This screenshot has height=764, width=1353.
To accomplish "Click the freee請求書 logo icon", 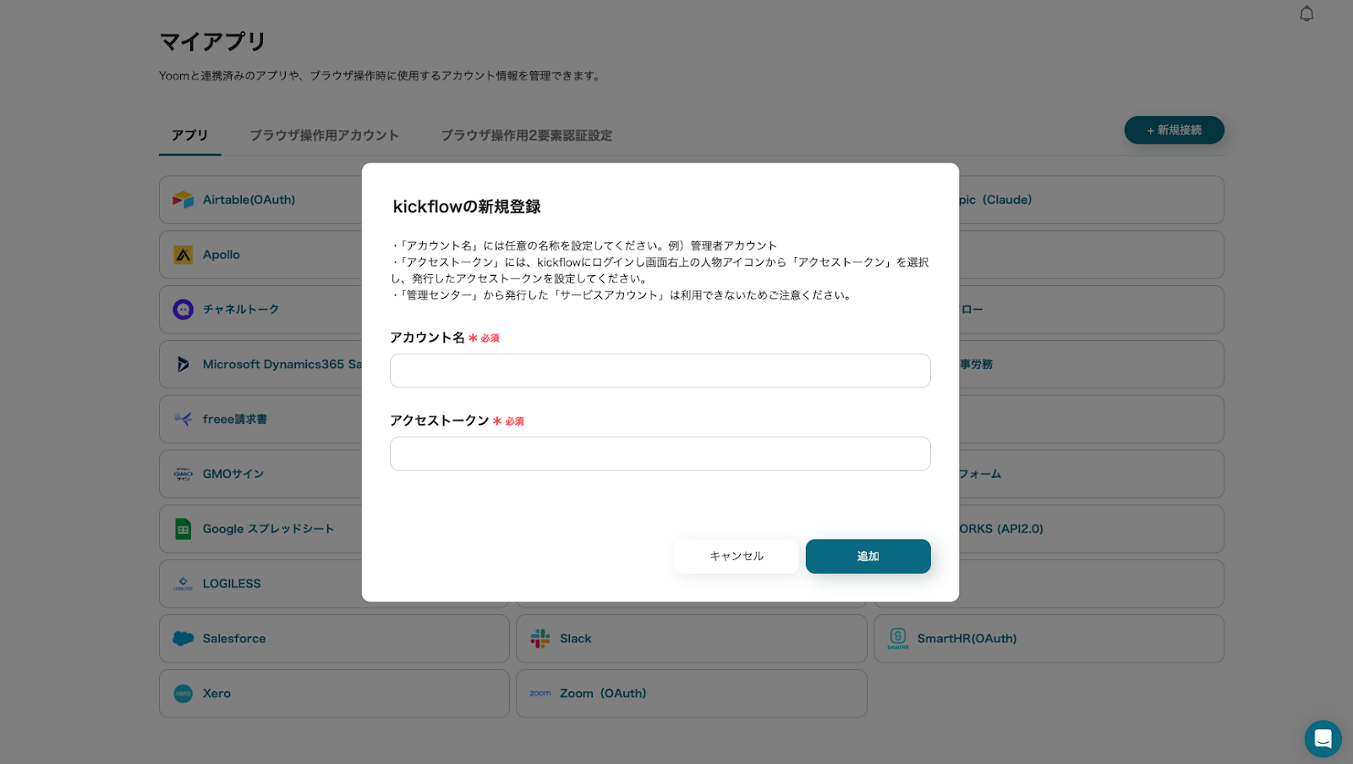I will pos(183,419).
